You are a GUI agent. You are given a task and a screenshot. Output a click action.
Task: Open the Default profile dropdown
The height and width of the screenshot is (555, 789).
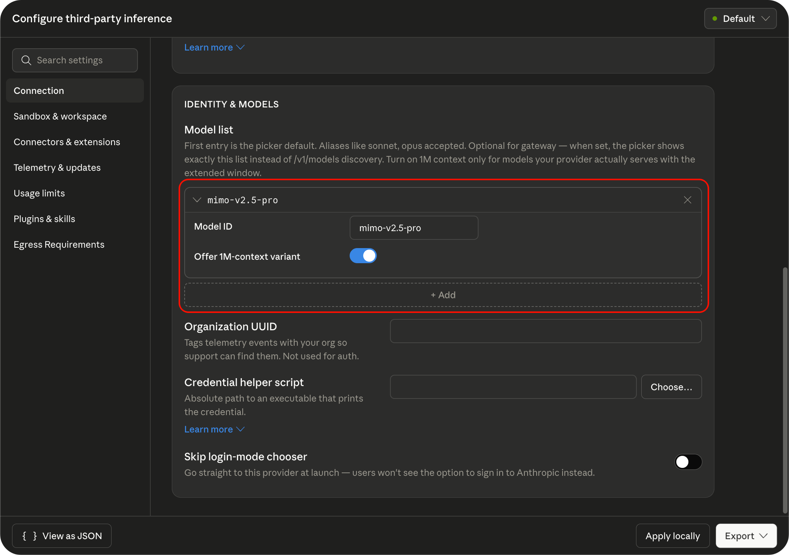pyautogui.click(x=740, y=18)
